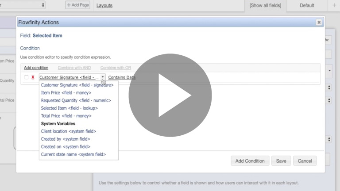Add a new layout tab with plus icon
340x191 pixels.
[334, 5]
